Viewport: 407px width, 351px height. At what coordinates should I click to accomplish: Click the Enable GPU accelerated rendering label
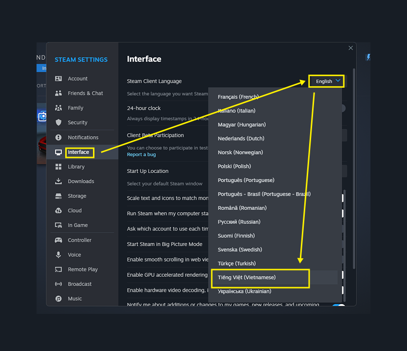pos(167,275)
